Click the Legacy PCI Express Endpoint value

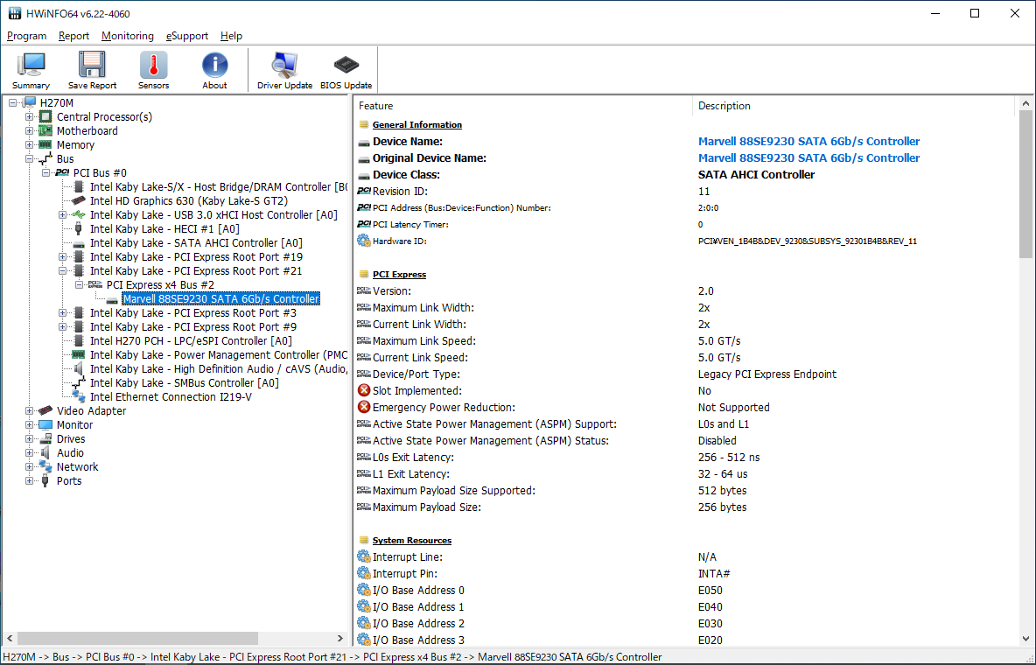click(x=767, y=374)
